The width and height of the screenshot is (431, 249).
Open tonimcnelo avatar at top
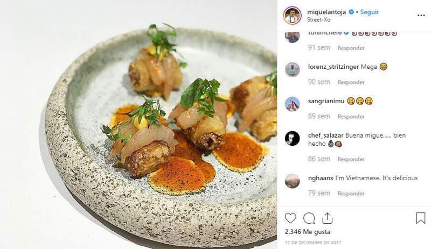[292, 37]
